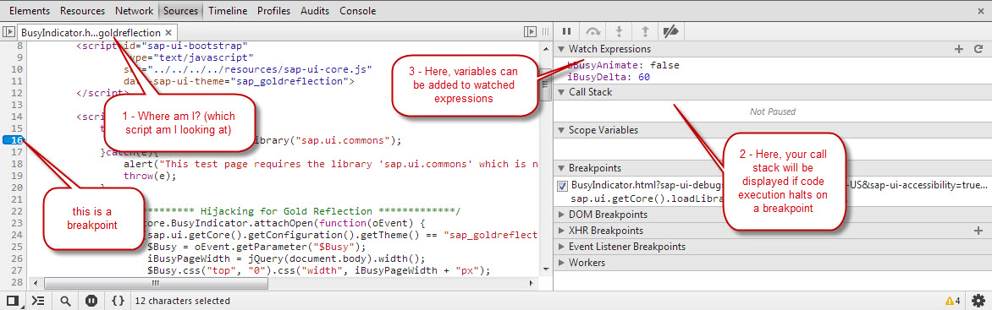The width and height of the screenshot is (992, 310).
Task: Click the search magnifier icon
Action: [x=65, y=301]
